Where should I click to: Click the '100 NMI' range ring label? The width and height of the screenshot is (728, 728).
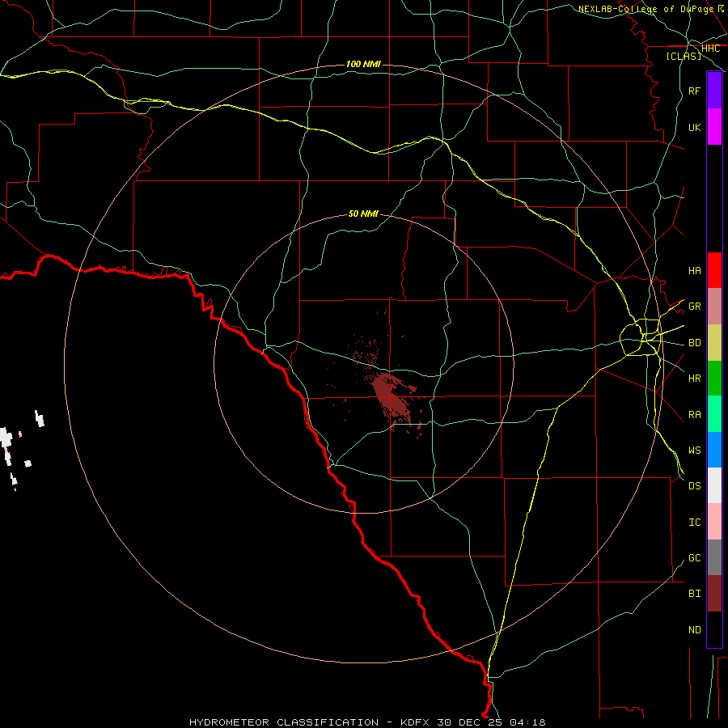click(363, 64)
